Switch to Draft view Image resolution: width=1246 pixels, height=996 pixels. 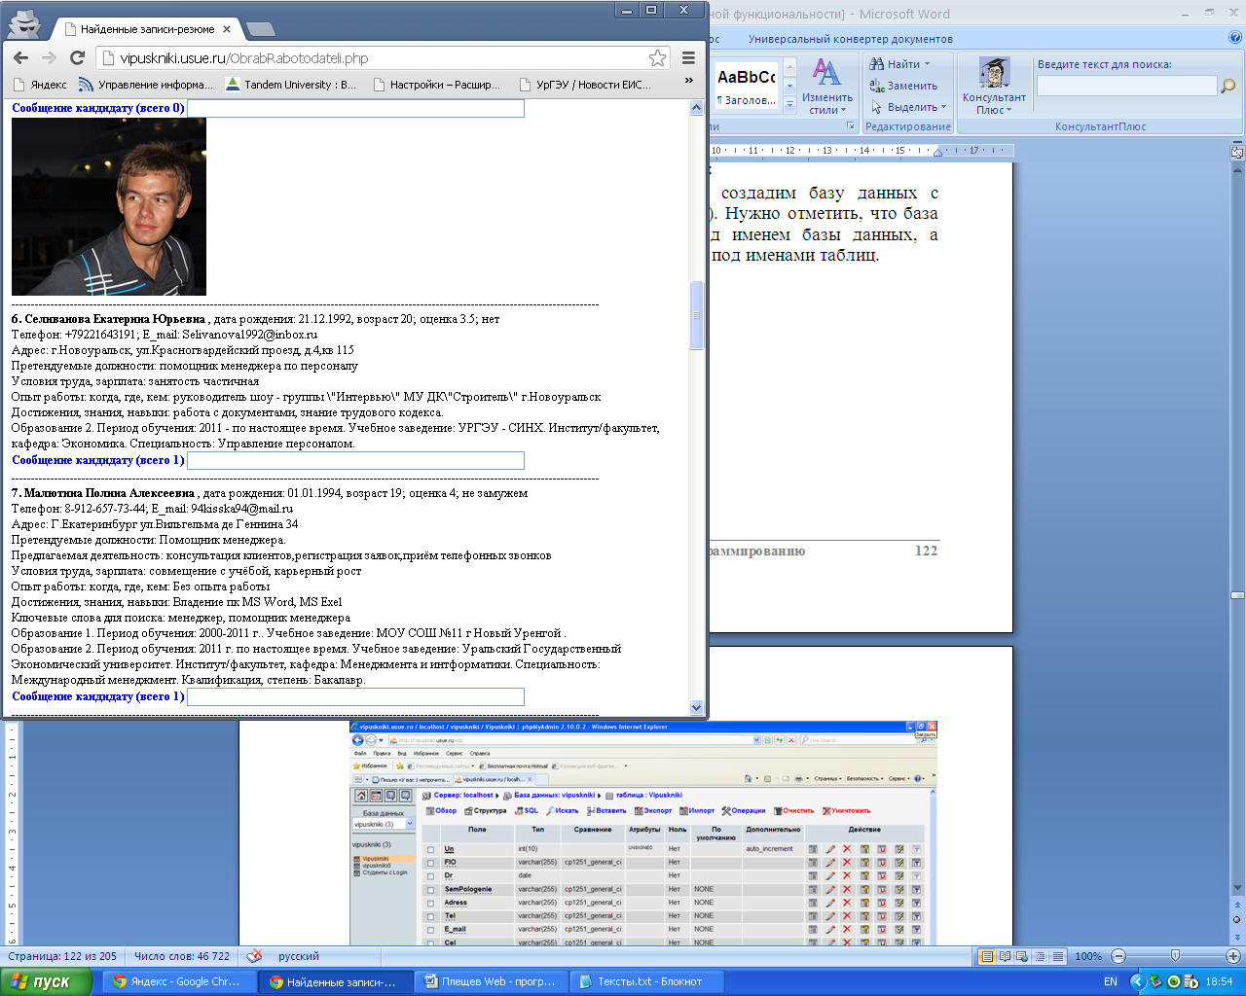[1058, 956]
